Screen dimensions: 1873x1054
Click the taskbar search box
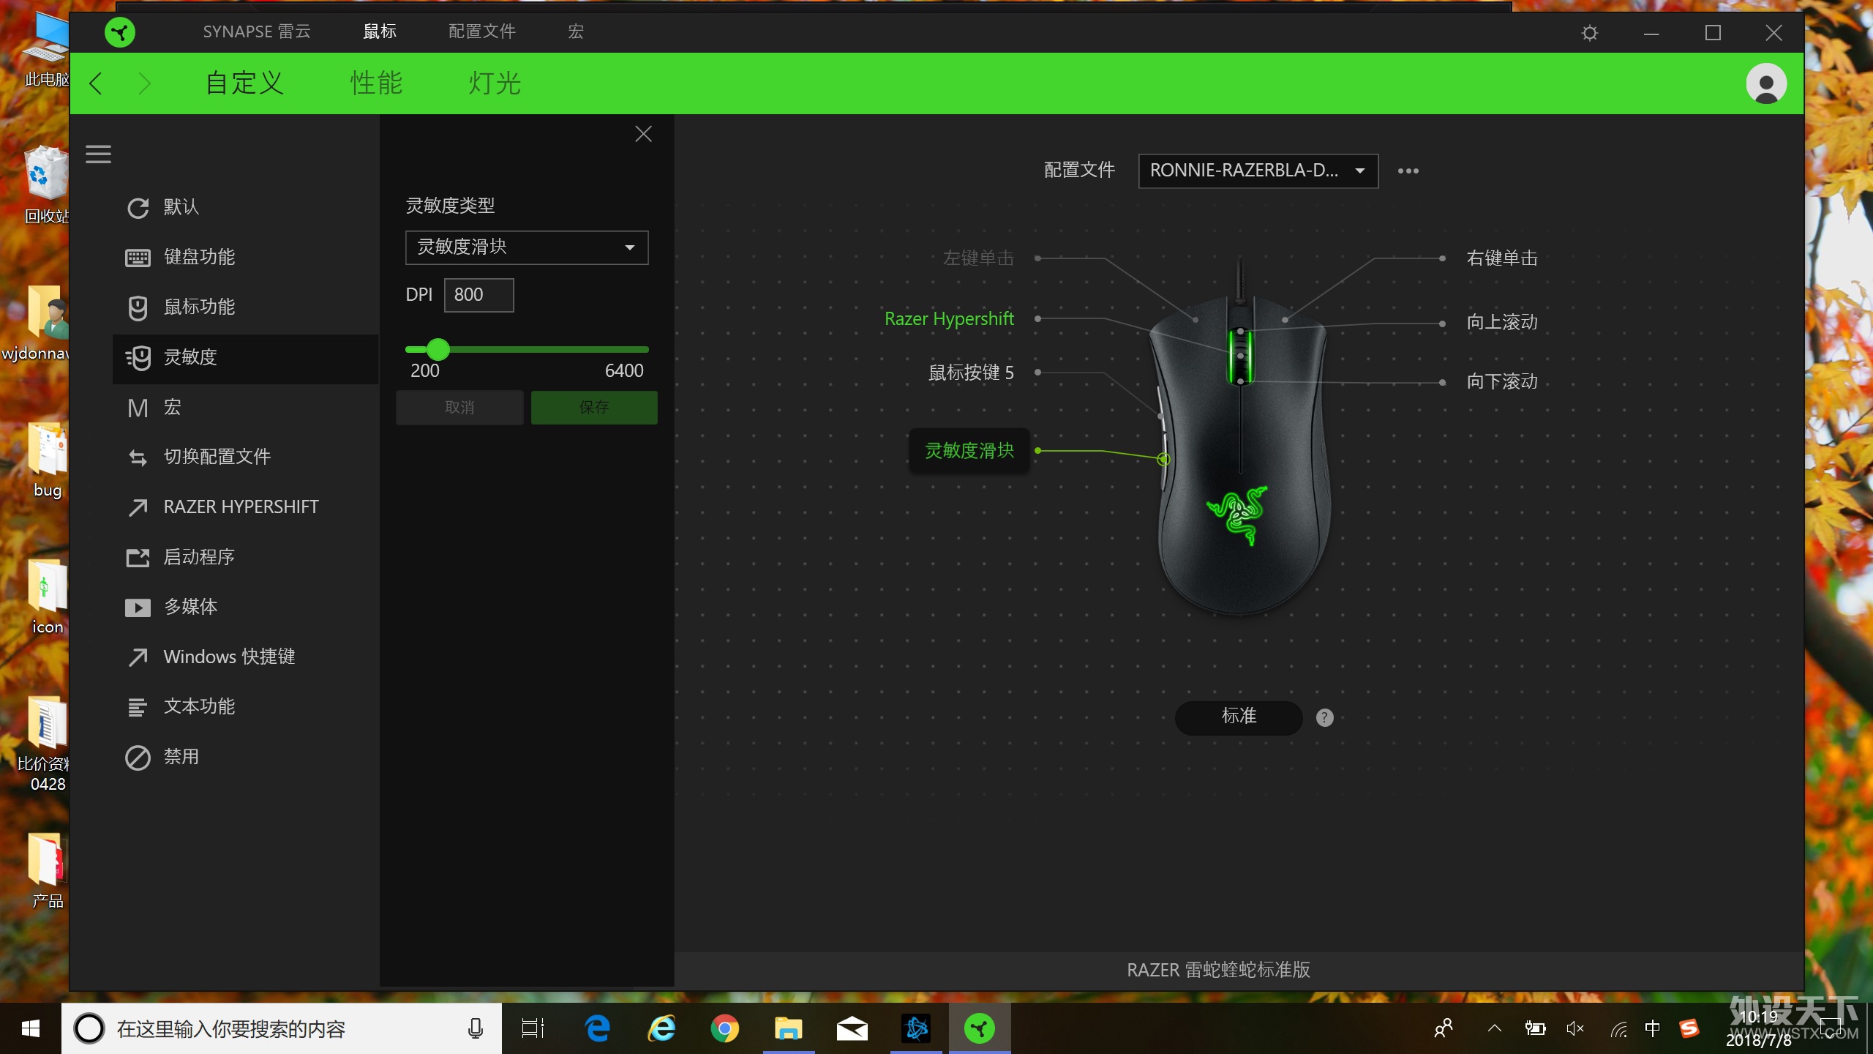pyautogui.click(x=282, y=1029)
